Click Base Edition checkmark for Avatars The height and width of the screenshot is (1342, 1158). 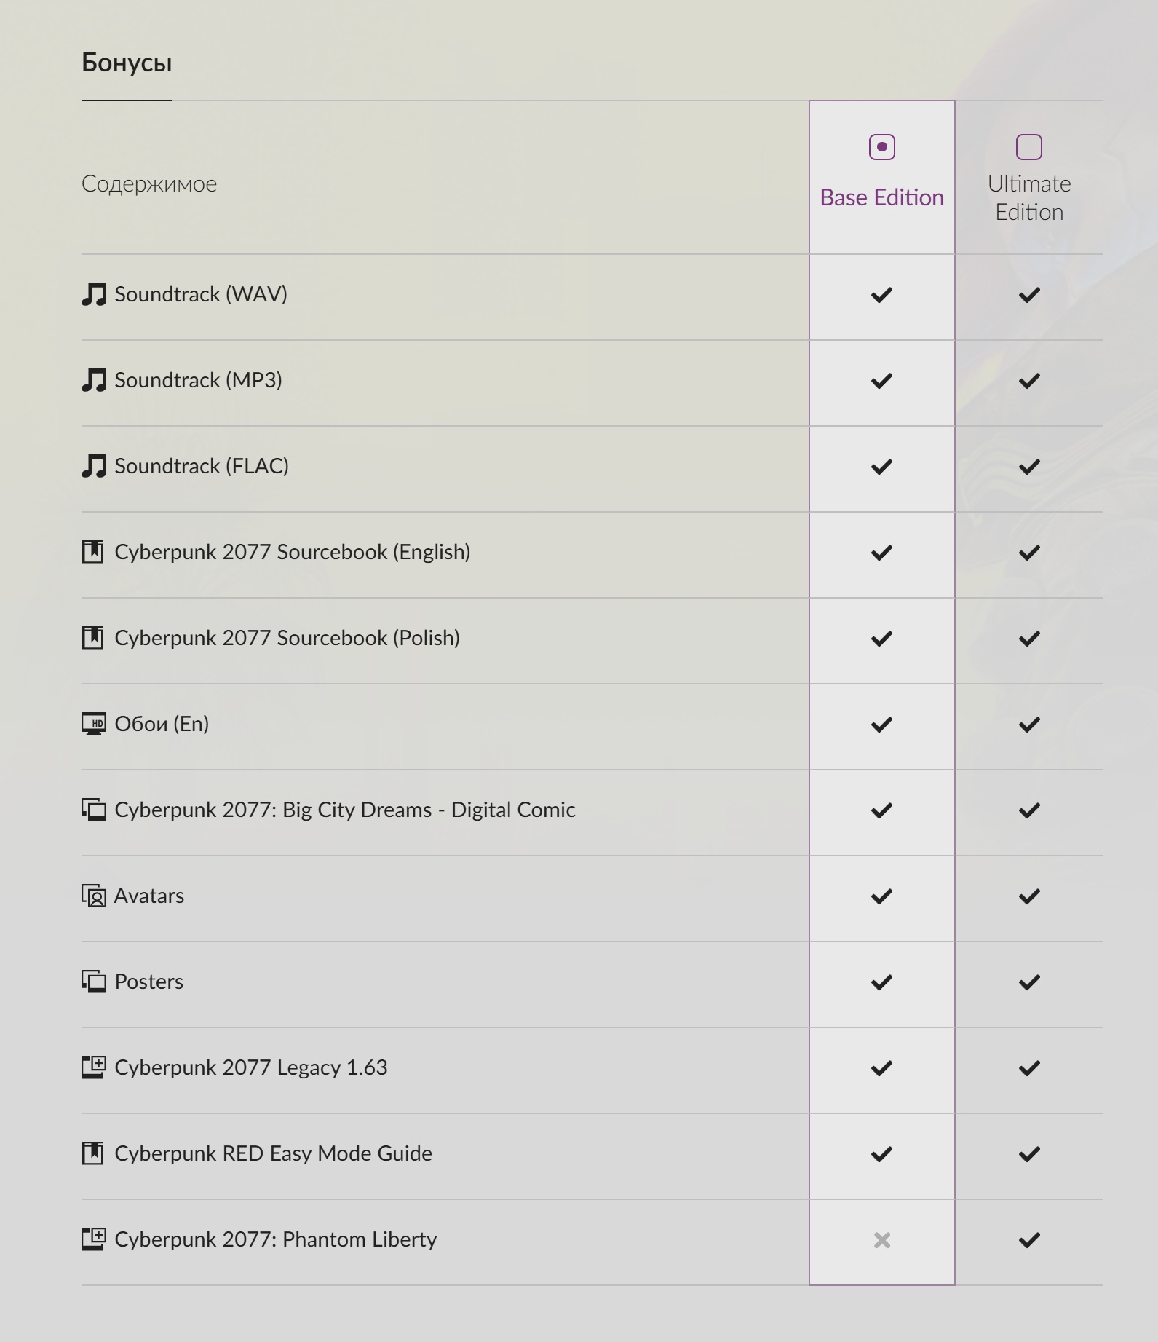881,896
